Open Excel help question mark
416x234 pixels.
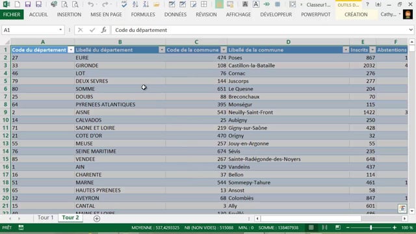(367, 5)
